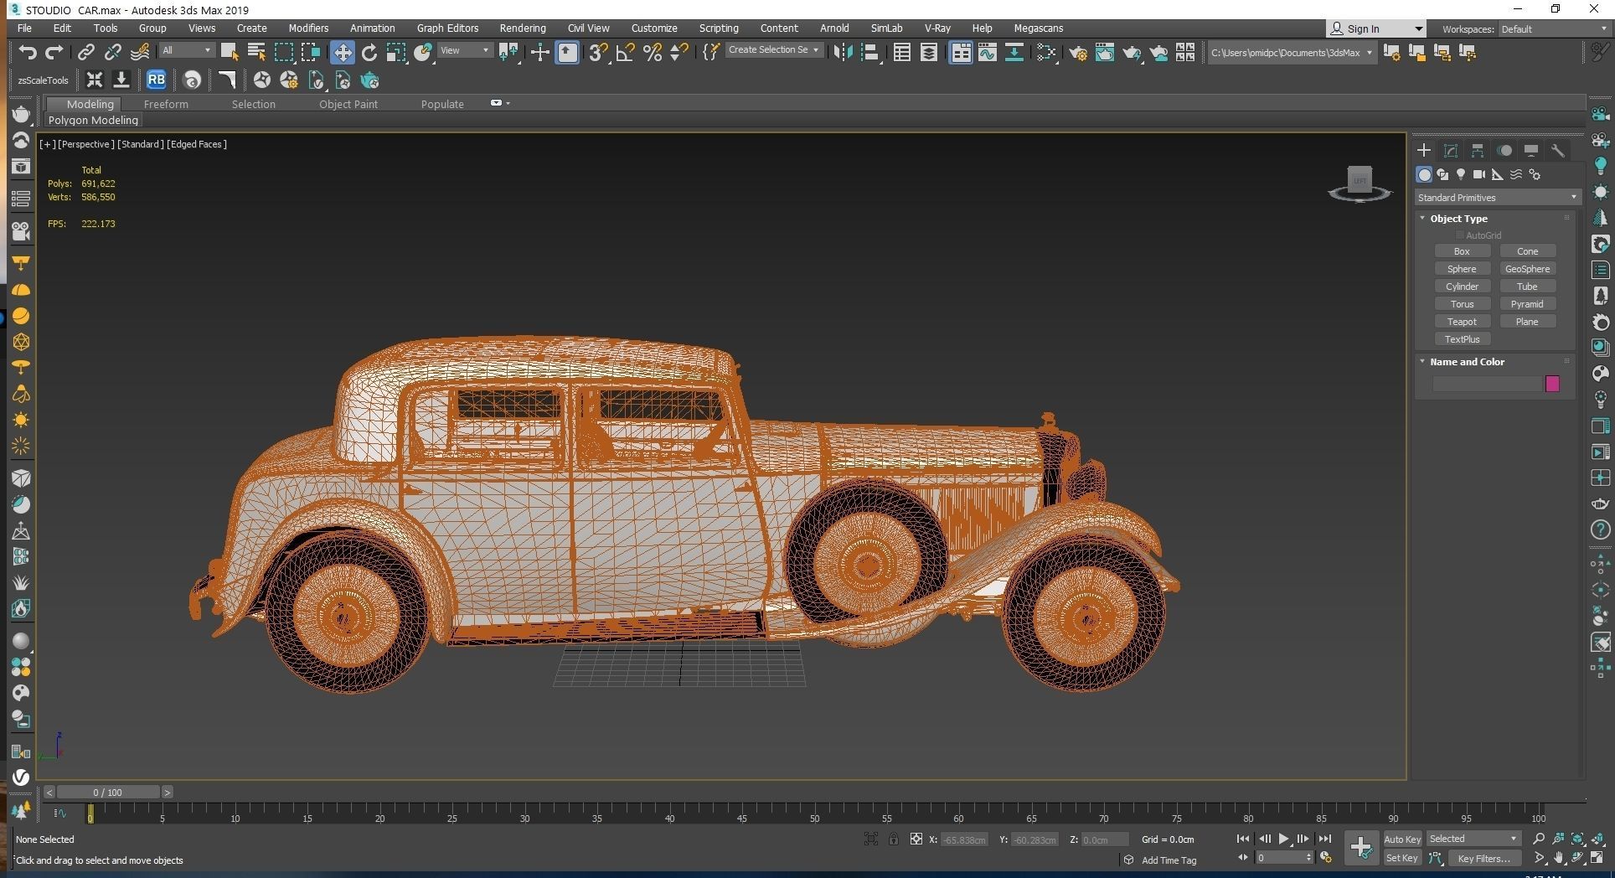Open the selection filter All dropdown
Screen dimensions: 1615x878
pos(187,50)
